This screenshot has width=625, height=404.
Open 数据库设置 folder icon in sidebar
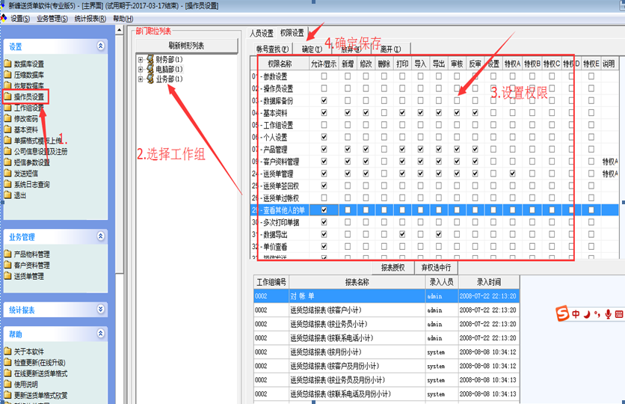coord(8,64)
